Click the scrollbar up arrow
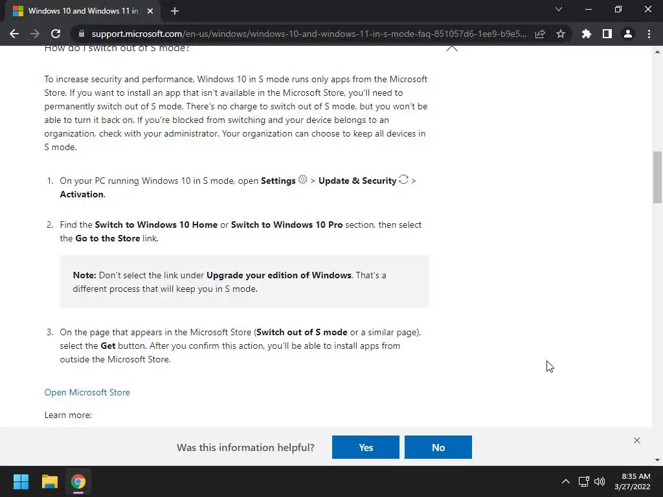 pos(657,52)
